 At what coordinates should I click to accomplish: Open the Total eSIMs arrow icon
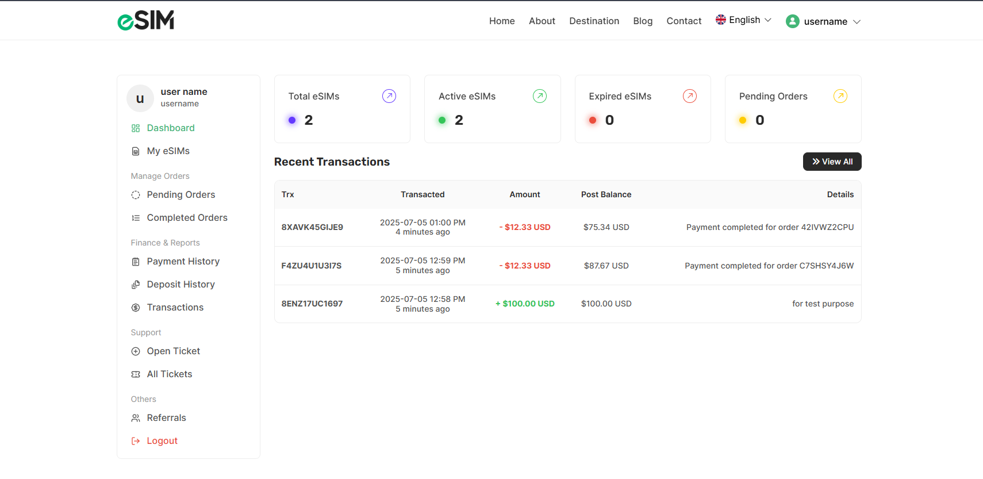(x=389, y=96)
